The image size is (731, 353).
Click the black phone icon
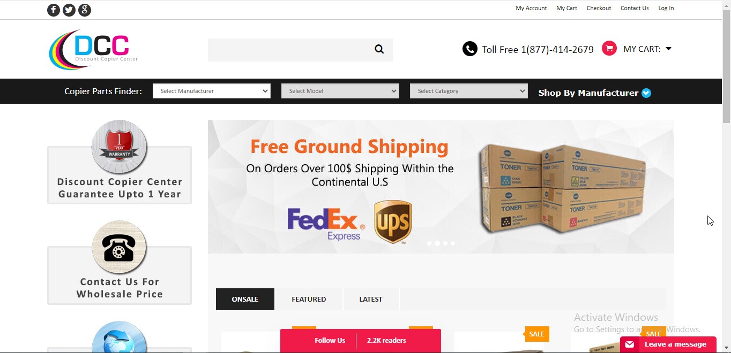coord(469,49)
